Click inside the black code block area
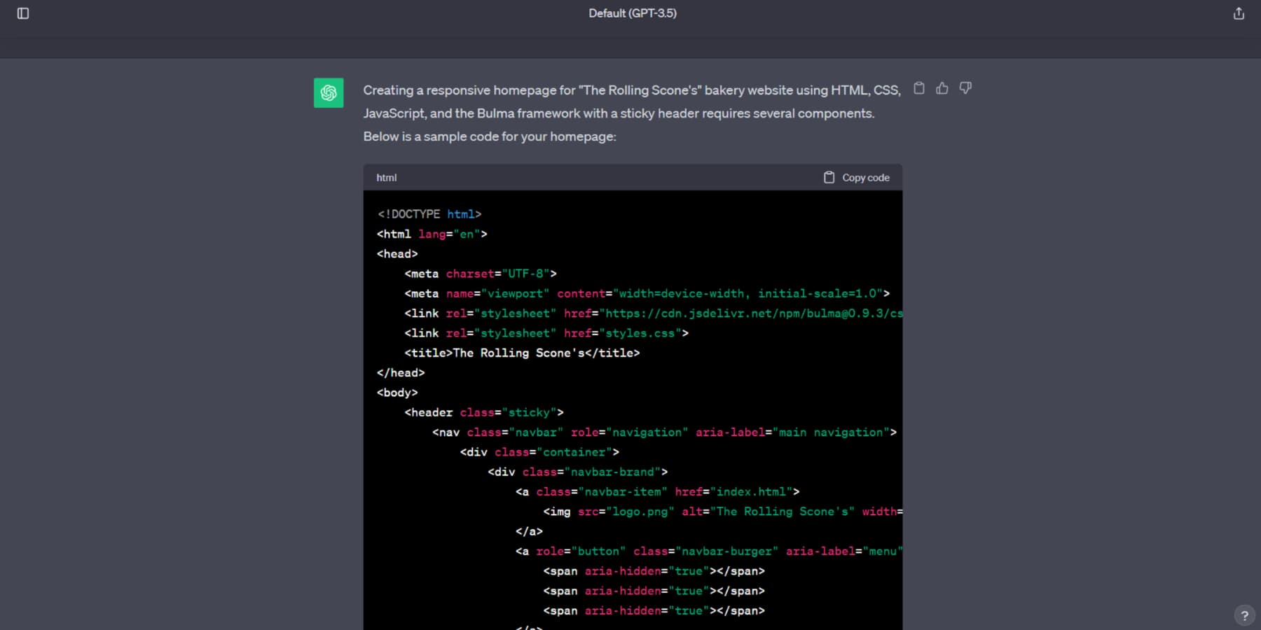This screenshot has width=1261, height=630. 630,420
